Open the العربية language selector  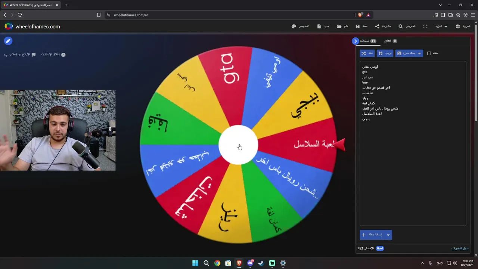pos(463,27)
